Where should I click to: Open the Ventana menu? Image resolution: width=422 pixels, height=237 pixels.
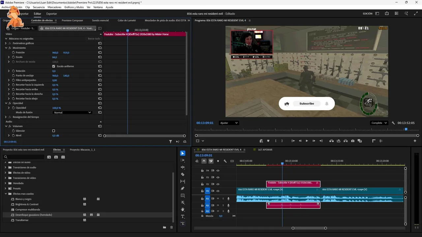98,7
